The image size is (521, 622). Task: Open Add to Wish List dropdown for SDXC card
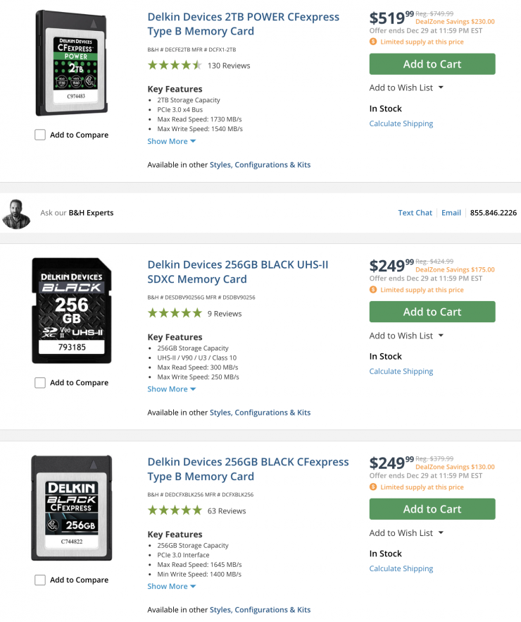tap(406, 336)
